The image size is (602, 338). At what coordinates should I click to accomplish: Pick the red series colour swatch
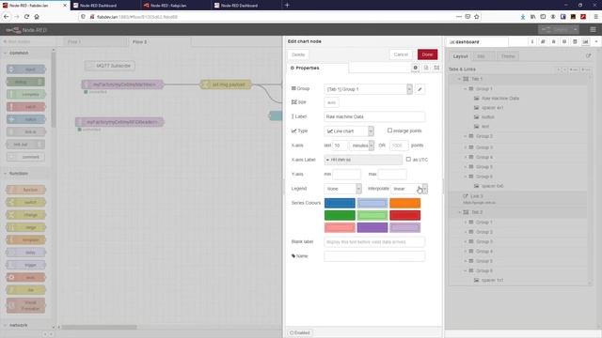coord(404,215)
